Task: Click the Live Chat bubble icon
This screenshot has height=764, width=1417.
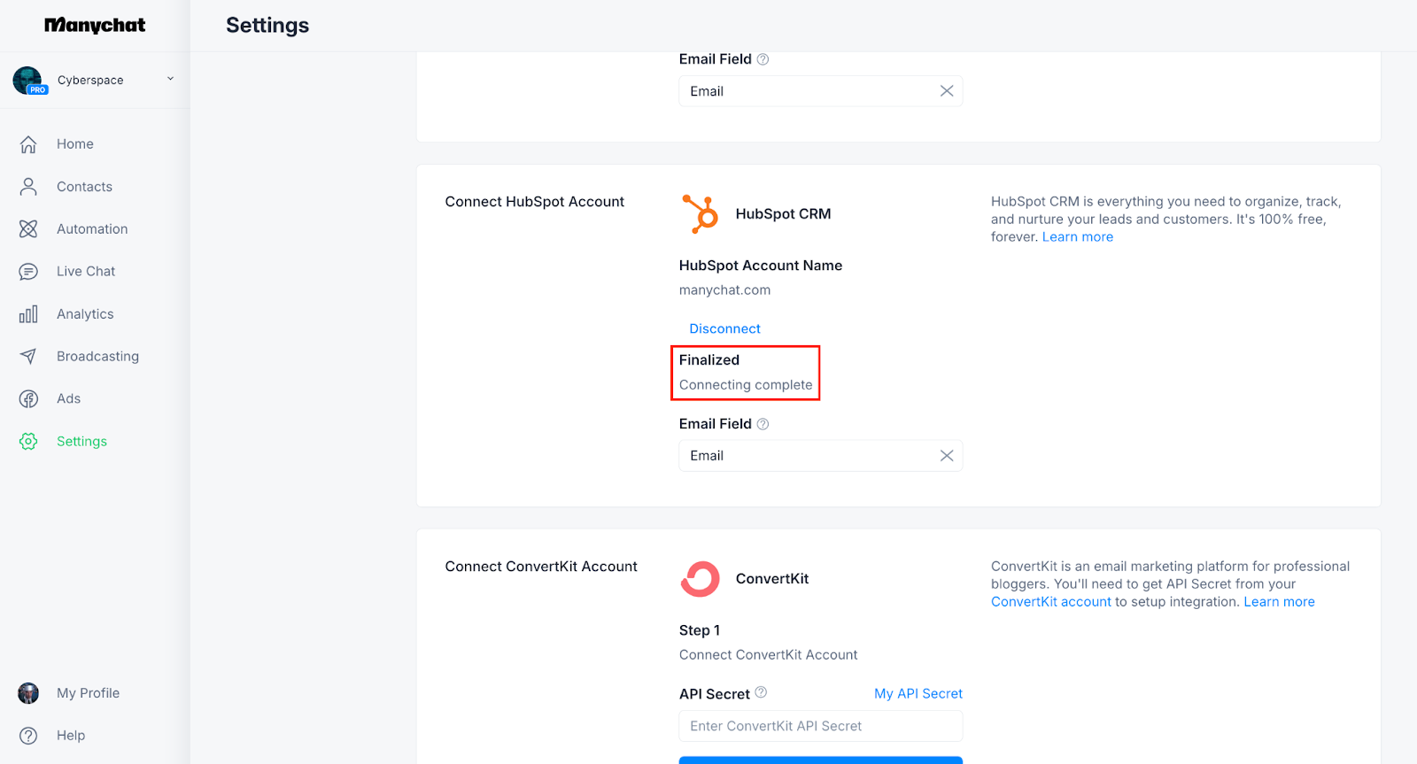Action: tap(28, 272)
